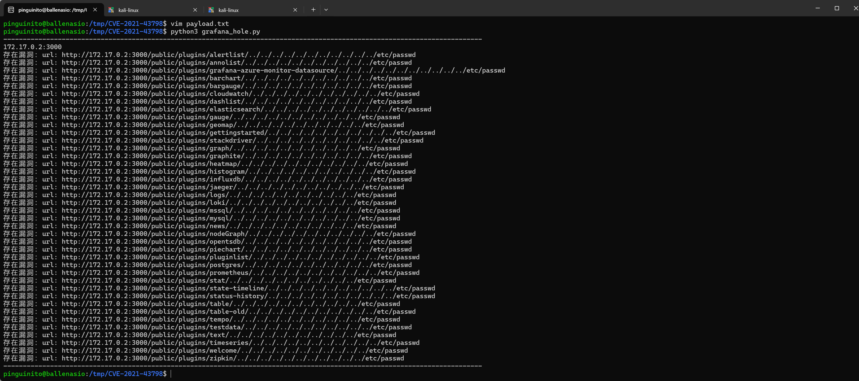Click the opentsdb plugin URL line
The width and height of the screenshot is (859, 381).
point(207,241)
